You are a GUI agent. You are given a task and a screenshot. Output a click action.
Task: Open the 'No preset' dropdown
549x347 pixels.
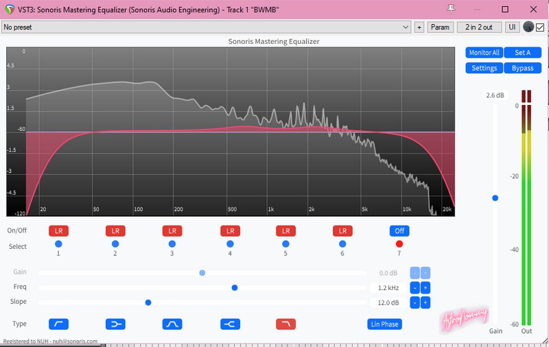tap(206, 27)
